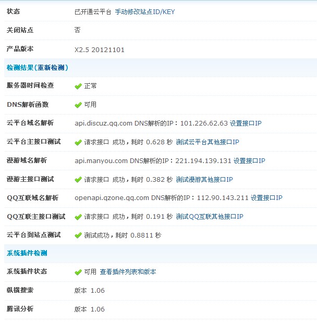The height and width of the screenshot is (323, 317).
Task: Open the 查看插件列表和版本 link
Action: (x=128, y=272)
